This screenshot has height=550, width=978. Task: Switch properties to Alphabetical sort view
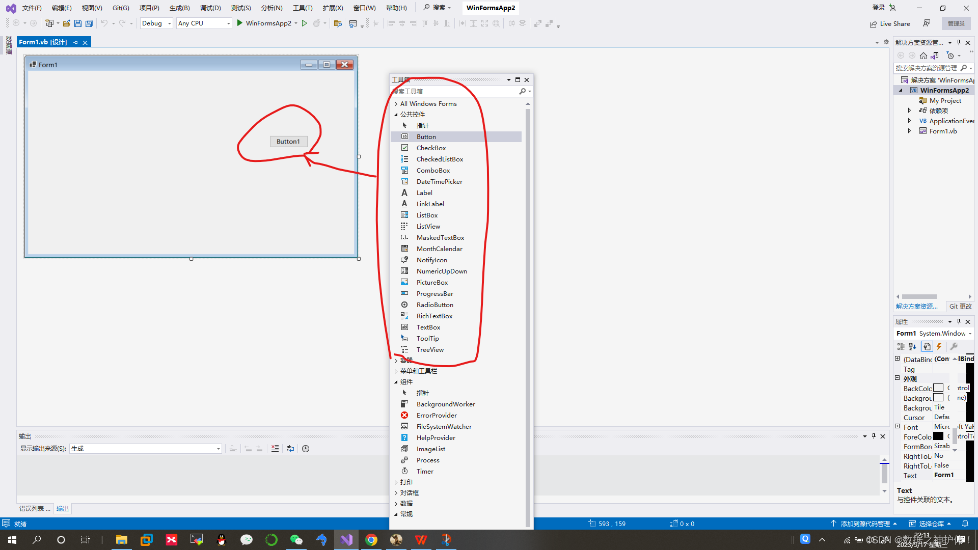[x=912, y=346]
